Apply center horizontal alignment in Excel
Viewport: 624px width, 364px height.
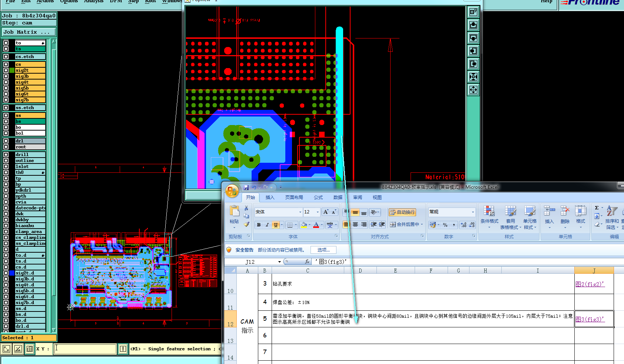pos(355,225)
